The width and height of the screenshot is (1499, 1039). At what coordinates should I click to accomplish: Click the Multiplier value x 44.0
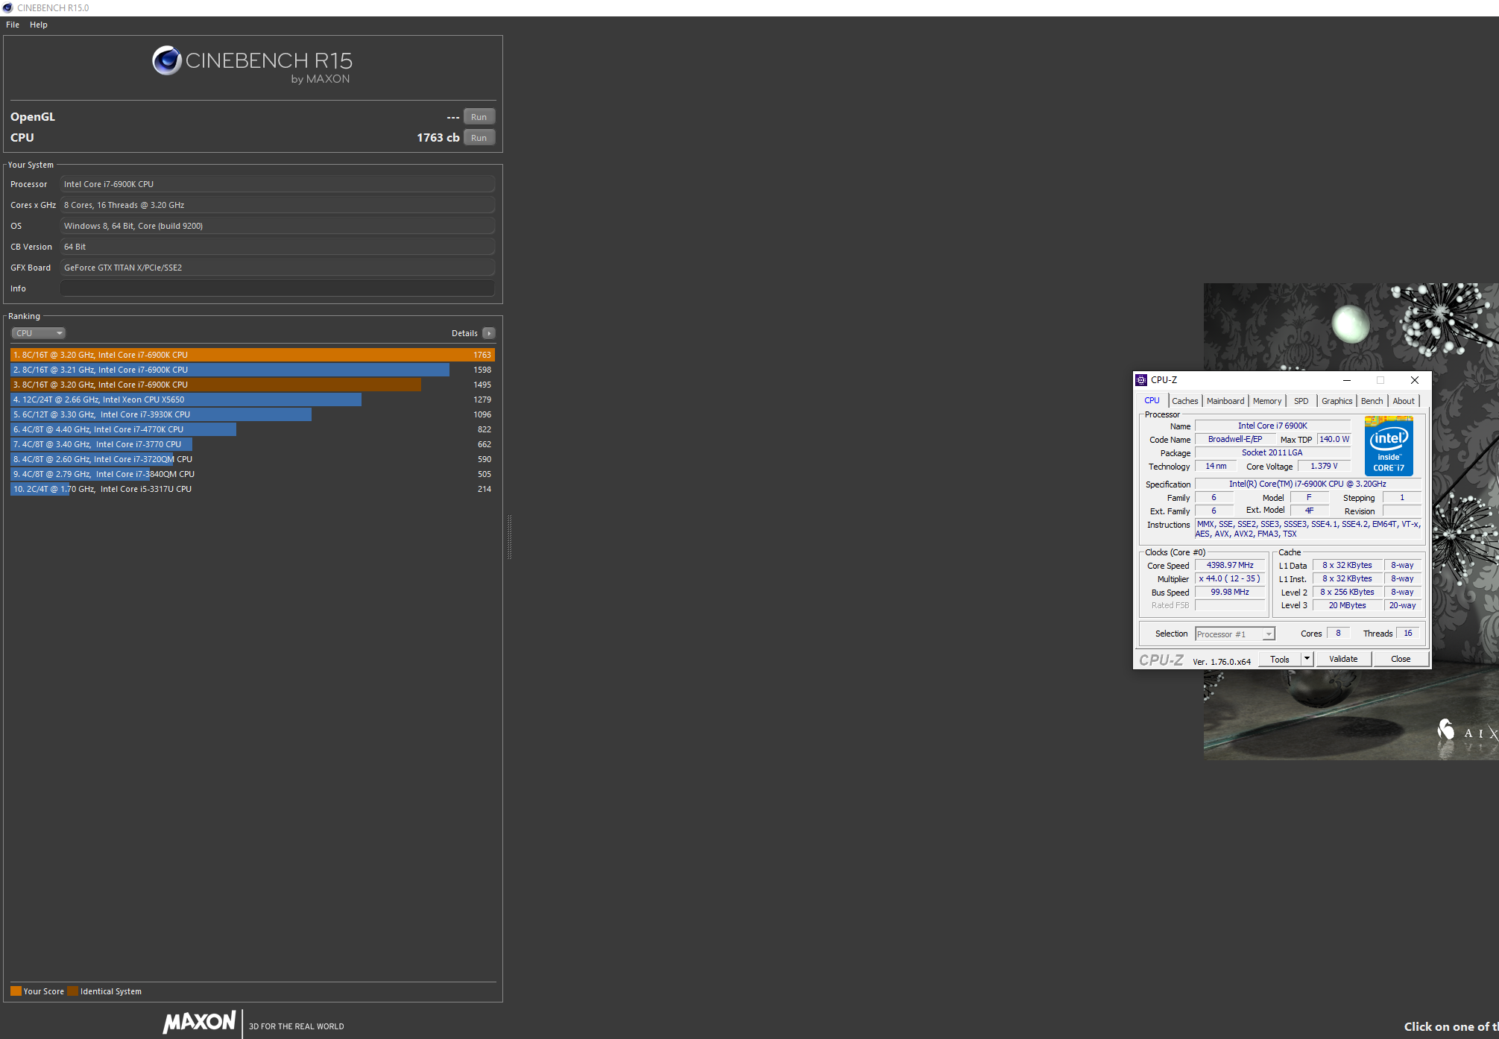1230,579
